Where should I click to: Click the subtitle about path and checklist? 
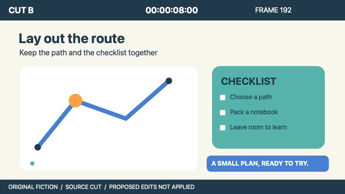coord(88,53)
